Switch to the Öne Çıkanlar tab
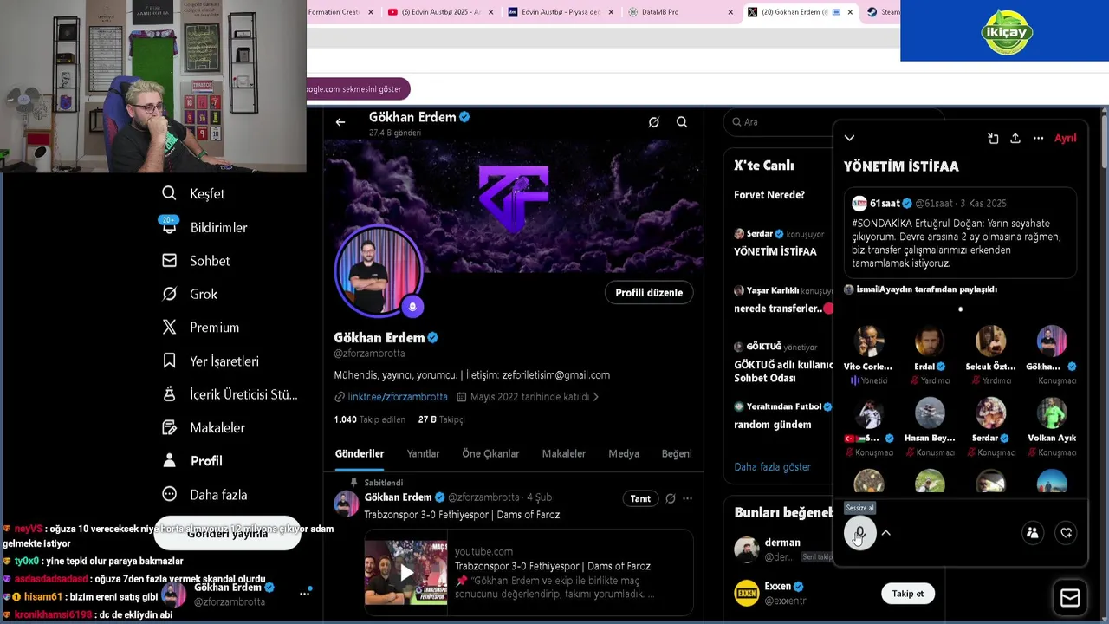The height and width of the screenshot is (624, 1109). [x=490, y=453]
